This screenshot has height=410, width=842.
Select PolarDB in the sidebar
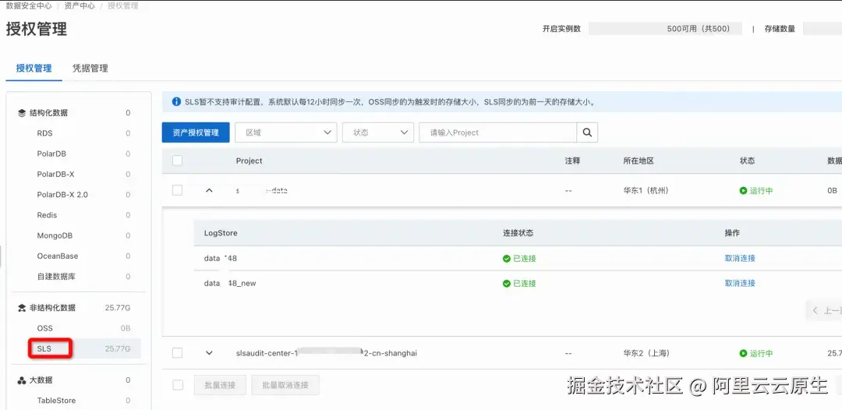click(x=51, y=154)
